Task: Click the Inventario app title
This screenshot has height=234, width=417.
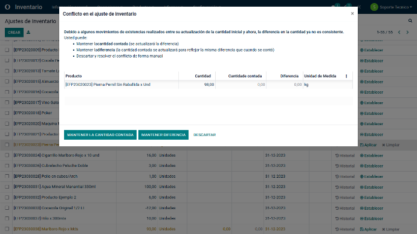Action: coord(28,7)
